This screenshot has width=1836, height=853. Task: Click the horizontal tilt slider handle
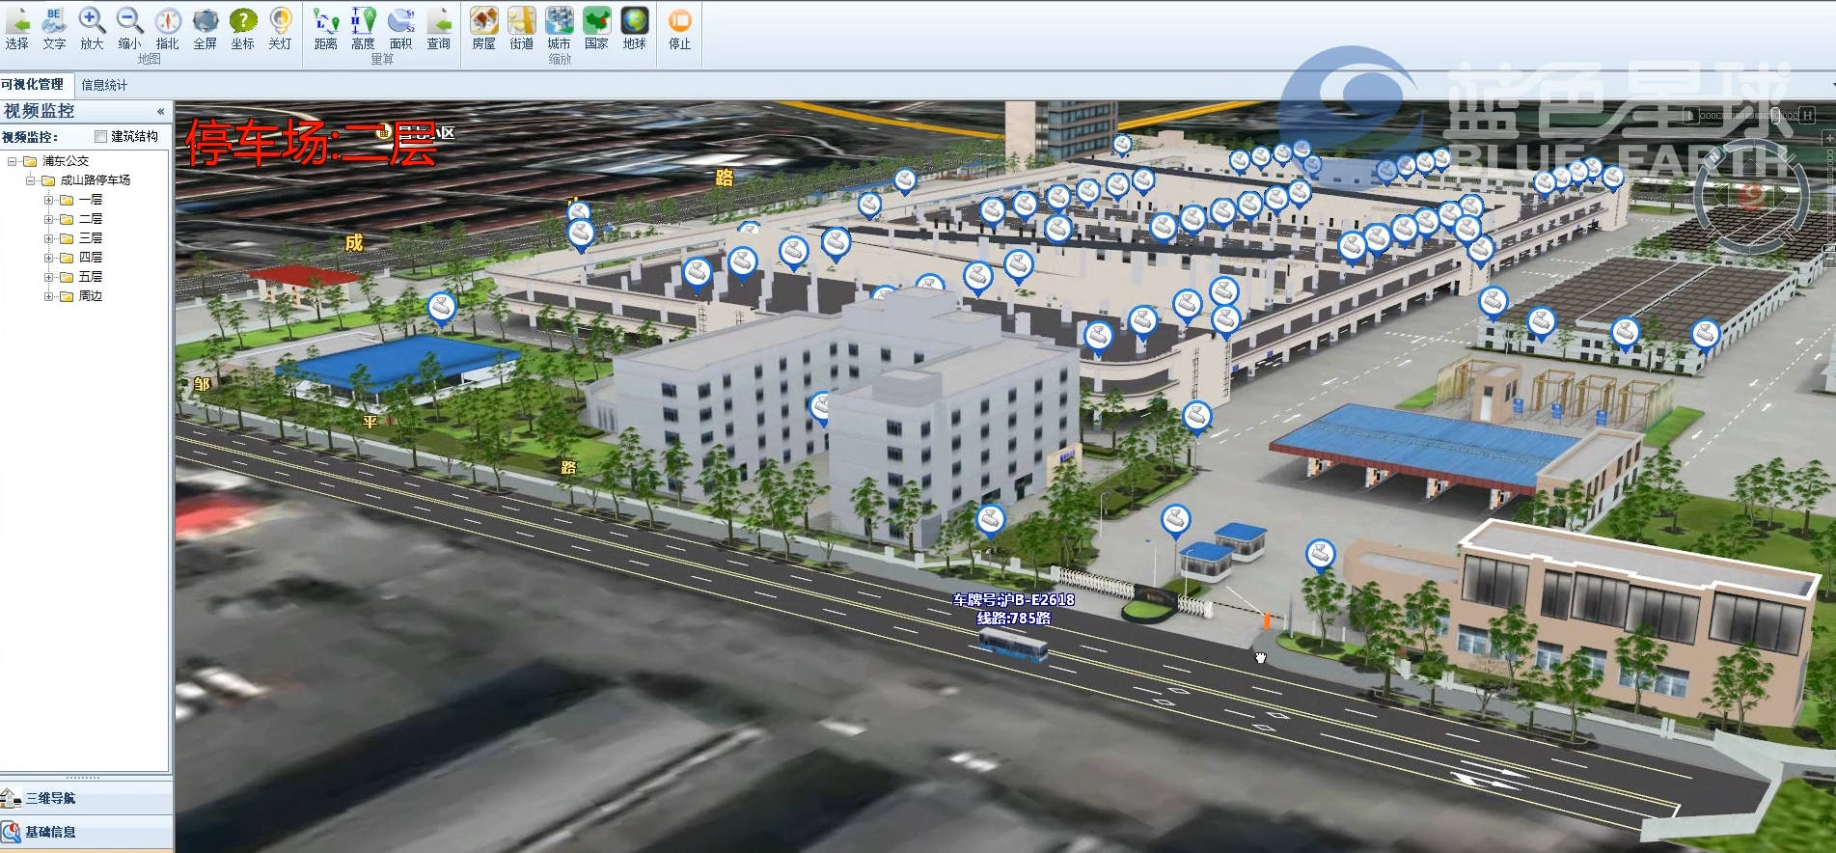1775,115
